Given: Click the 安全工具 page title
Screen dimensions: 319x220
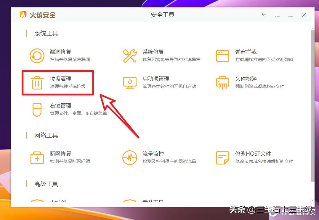Looking at the screenshot, I should [163, 15].
